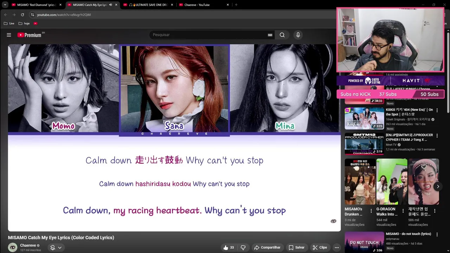The height and width of the screenshot is (253, 450).
Task: Switch to ULTIMATE SAVE ONE DROP tab
Action: click(x=149, y=5)
